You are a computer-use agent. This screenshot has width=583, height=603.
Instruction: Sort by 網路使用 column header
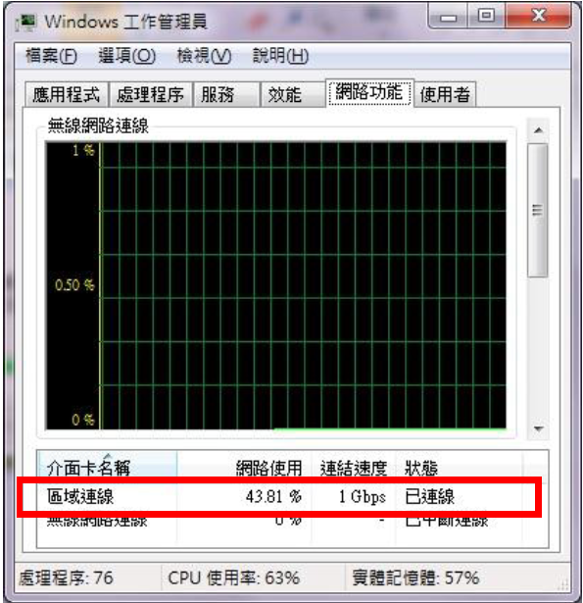244,468
